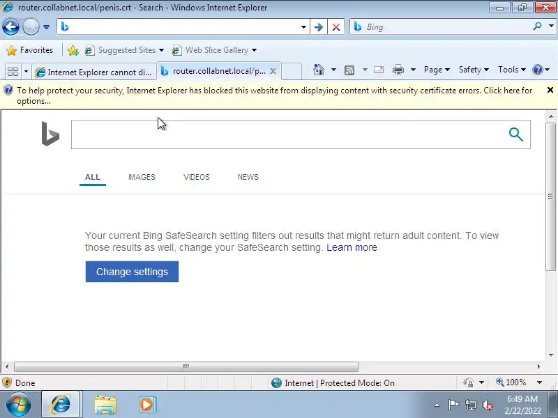Open the Page menu

pos(437,70)
